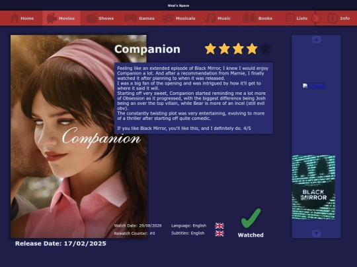The height and width of the screenshot is (267, 357).
Task: Open the Music nav tab
Action: (x=218, y=18)
